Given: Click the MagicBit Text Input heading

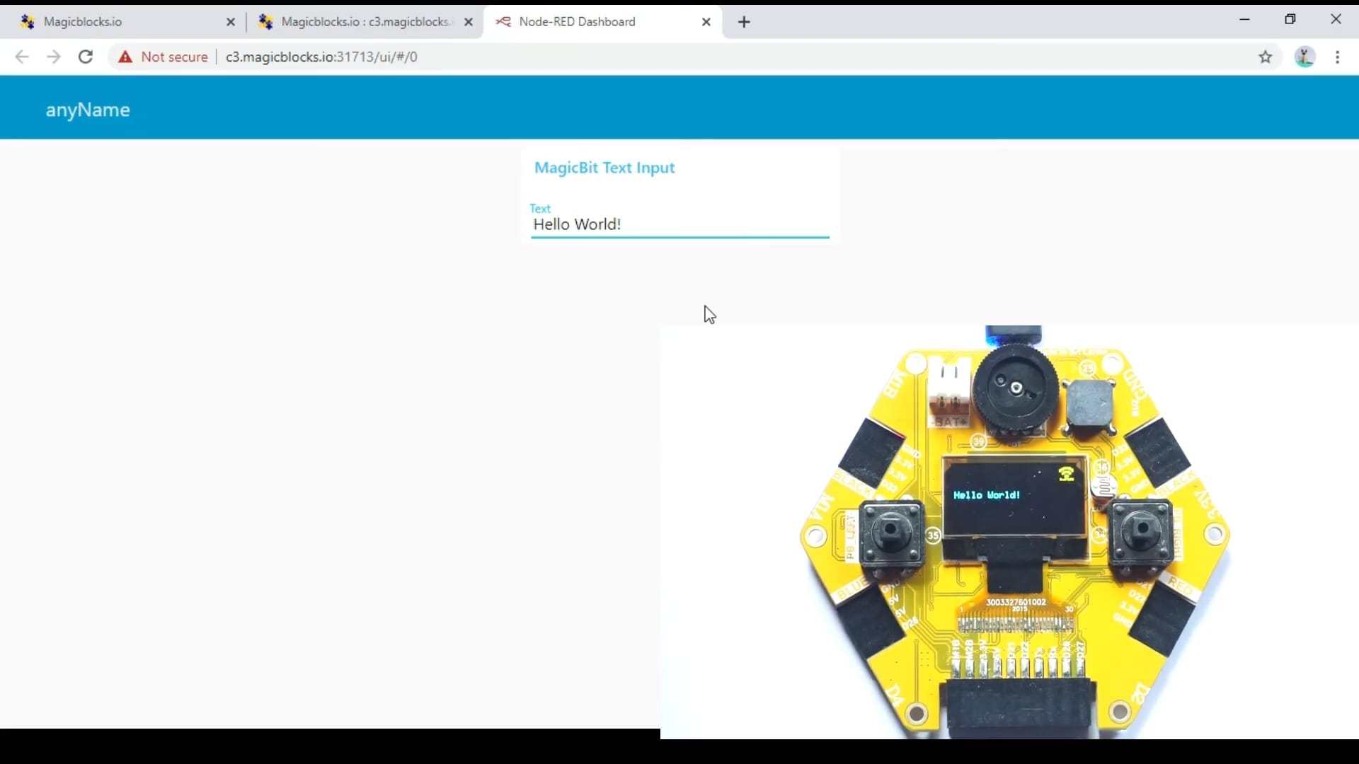Looking at the screenshot, I should [x=604, y=168].
